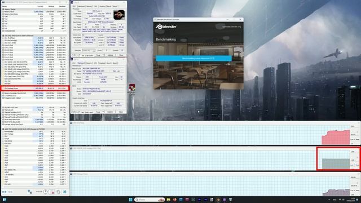Screen dimensions: 361x203
Task: Click the Validate button in the lower CPU-Z window
Action: tap(111, 112)
